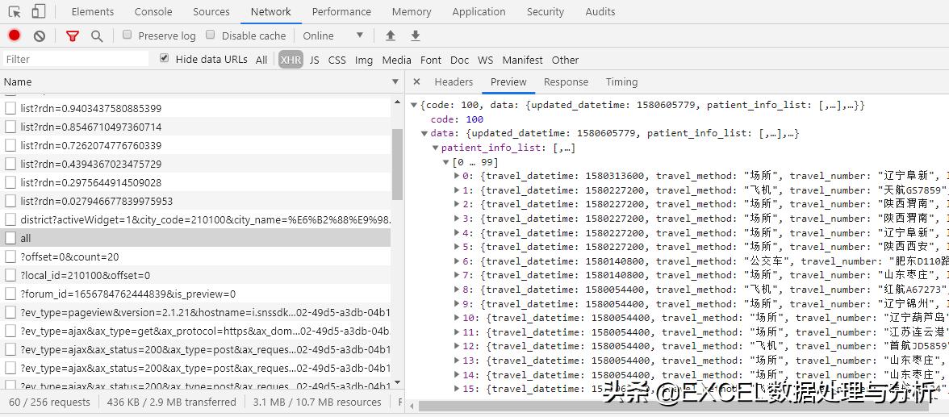
Task: Expand item 0 in the JSON preview
Action: 458,176
